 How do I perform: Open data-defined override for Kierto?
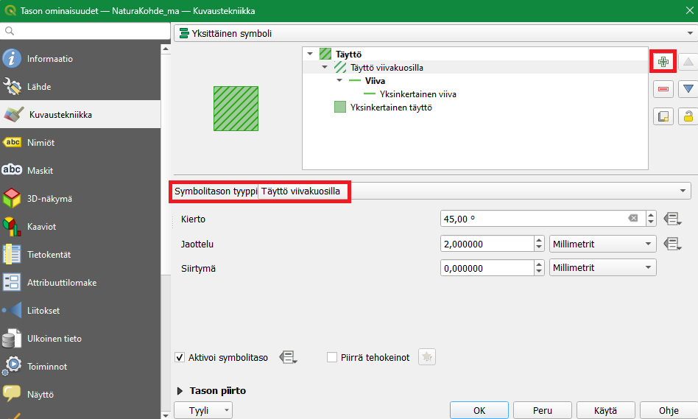671,219
